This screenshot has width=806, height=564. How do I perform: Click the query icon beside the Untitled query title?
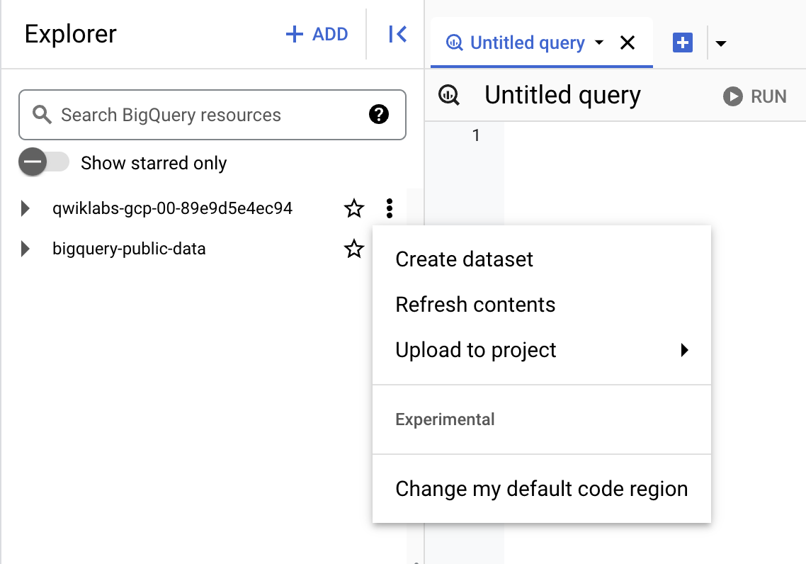(449, 96)
